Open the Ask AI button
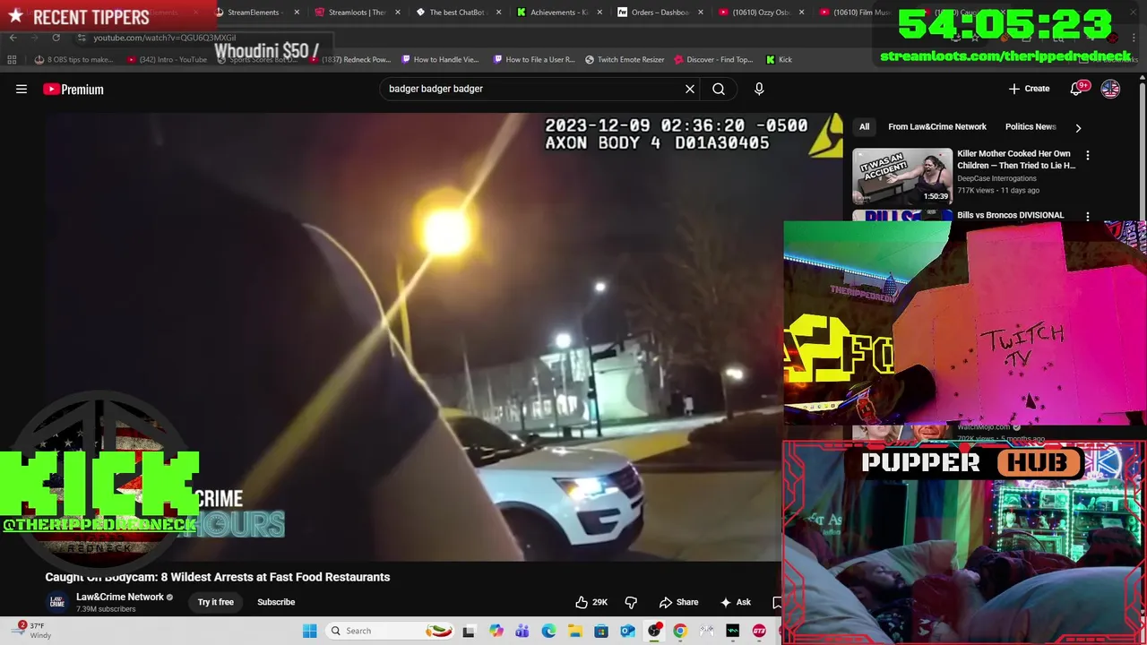Image resolution: width=1147 pixels, height=645 pixels. (736, 602)
